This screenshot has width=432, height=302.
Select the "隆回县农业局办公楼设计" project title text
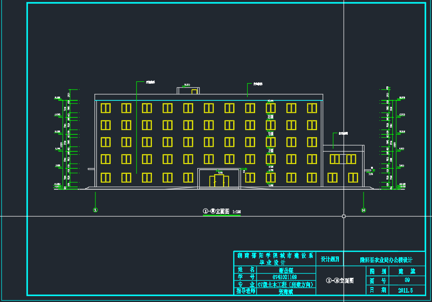[386, 260]
